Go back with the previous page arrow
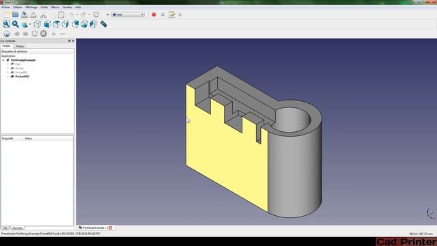Viewport: 437px width, 246px height. [x=16, y=33]
